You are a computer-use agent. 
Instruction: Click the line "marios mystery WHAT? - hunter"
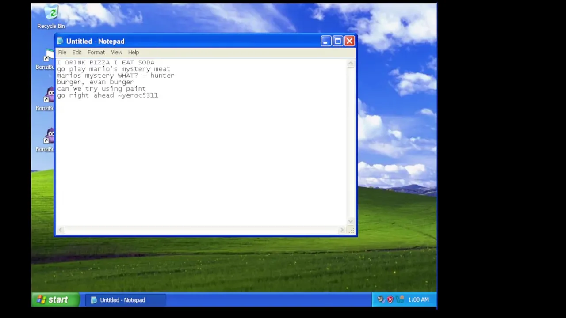point(115,76)
